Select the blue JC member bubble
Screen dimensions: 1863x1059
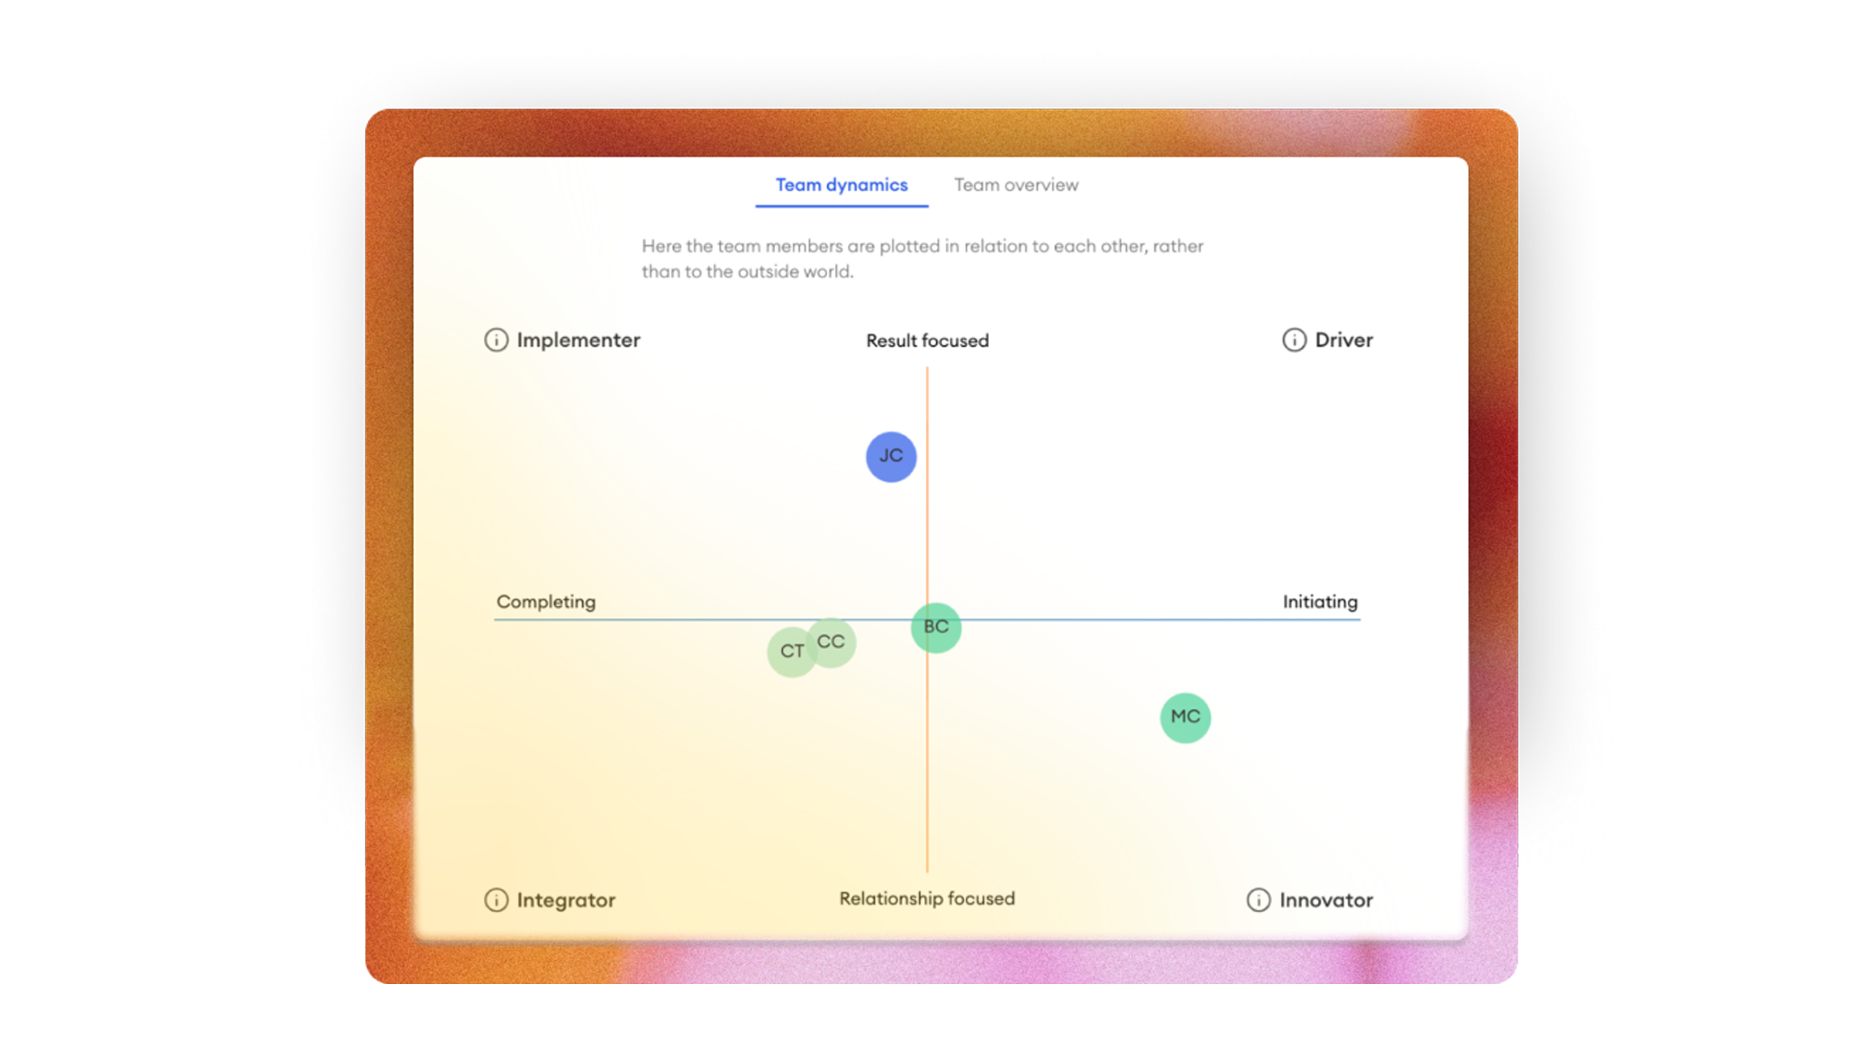coord(890,456)
